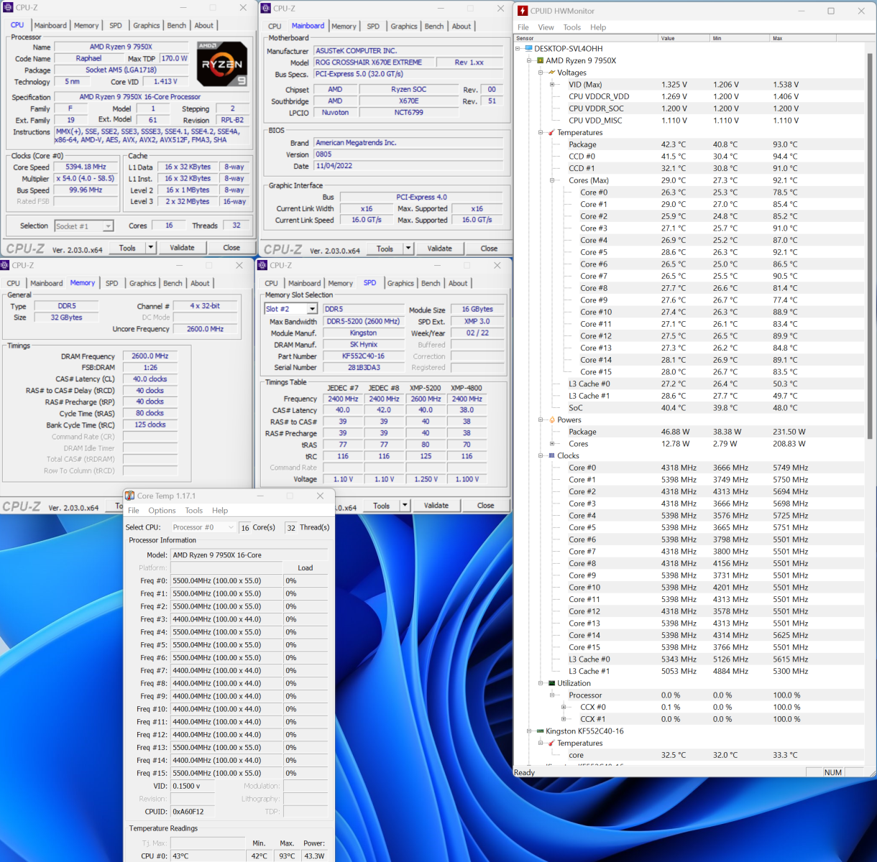
Task: Collapse the Kingston KF552C40-16 node
Action: pyautogui.click(x=530, y=731)
